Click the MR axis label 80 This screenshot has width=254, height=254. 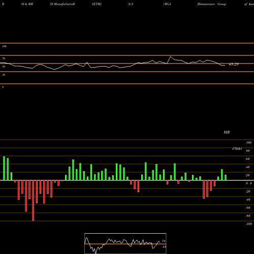tap(248, 151)
